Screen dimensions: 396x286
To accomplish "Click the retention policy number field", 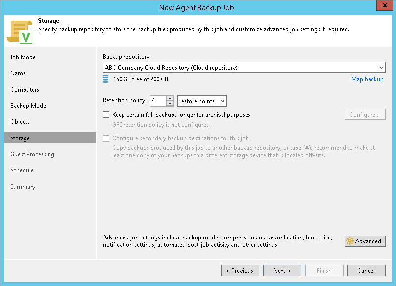I will click(158, 101).
